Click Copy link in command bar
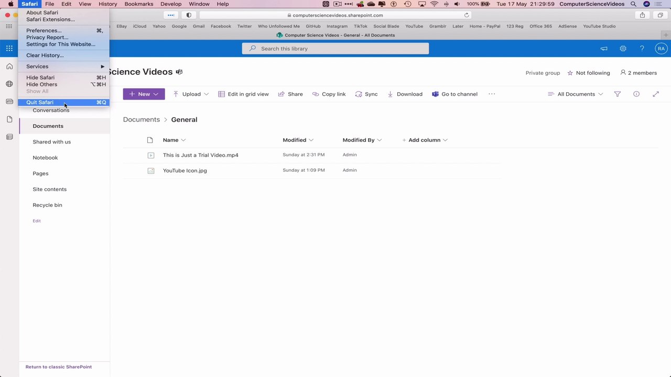Screen dimensions: 671x377 click(329, 94)
